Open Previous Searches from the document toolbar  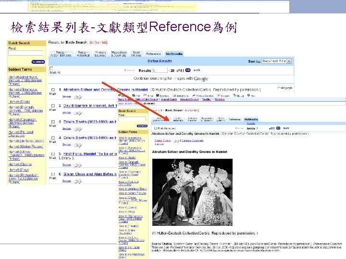203,95
